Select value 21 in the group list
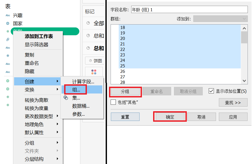 coord(180,44)
